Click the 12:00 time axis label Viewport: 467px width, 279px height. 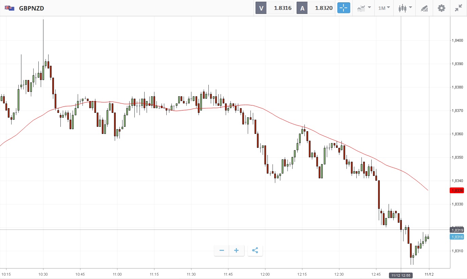(x=265, y=274)
